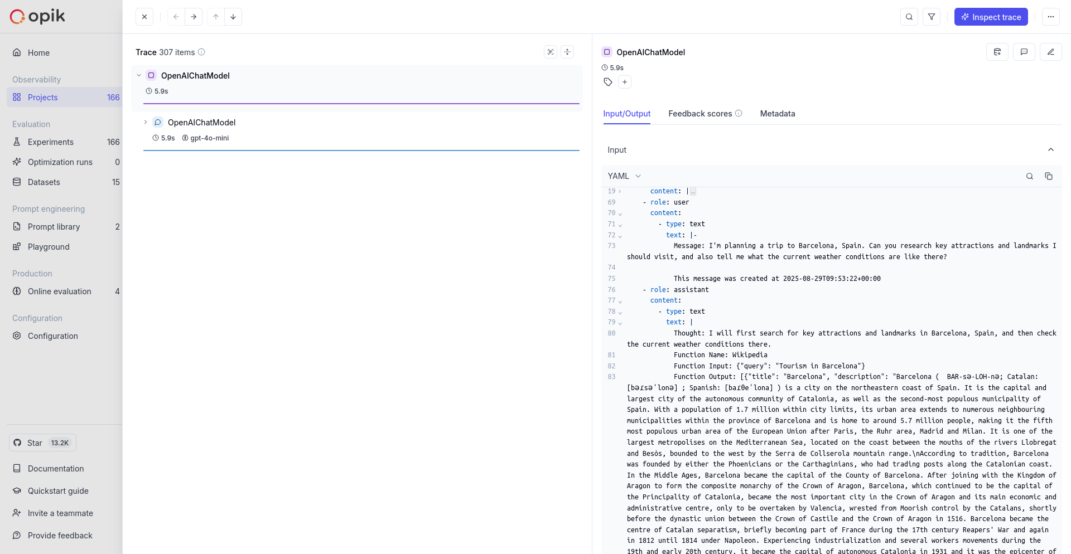
Task: Open the filter icon in top toolbar
Action: coord(932,17)
